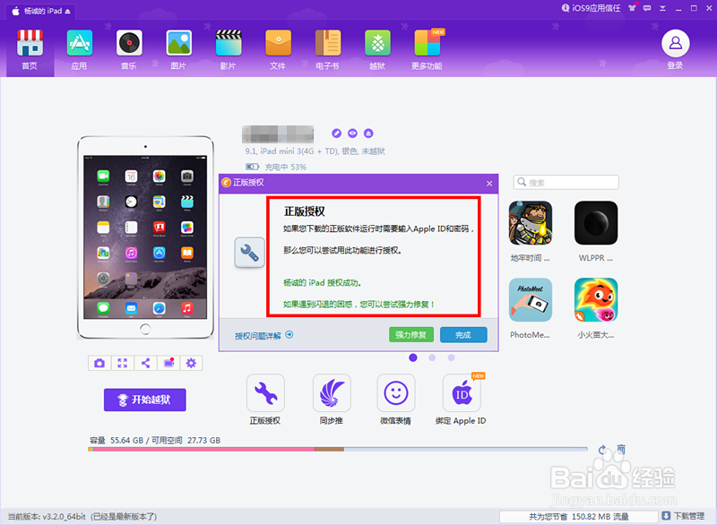Open the title bar dropdown menu arrow
The height and width of the screenshot is (525, 717).
[x=662, y=8]
